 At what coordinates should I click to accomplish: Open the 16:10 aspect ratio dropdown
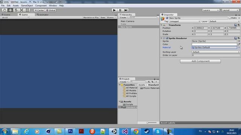click(15, 18)
